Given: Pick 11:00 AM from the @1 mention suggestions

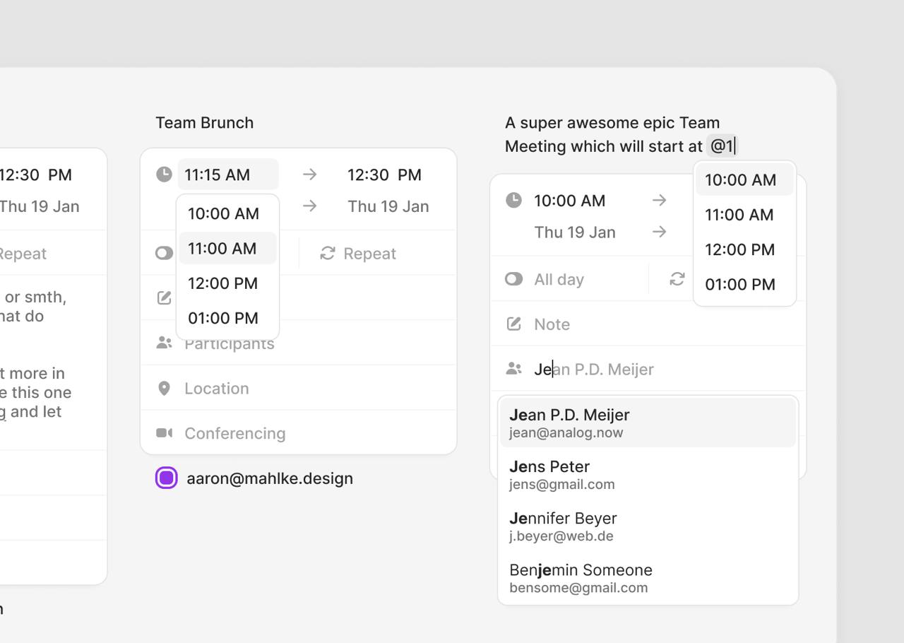Looking at the screenshot, I should coord(744,215).
